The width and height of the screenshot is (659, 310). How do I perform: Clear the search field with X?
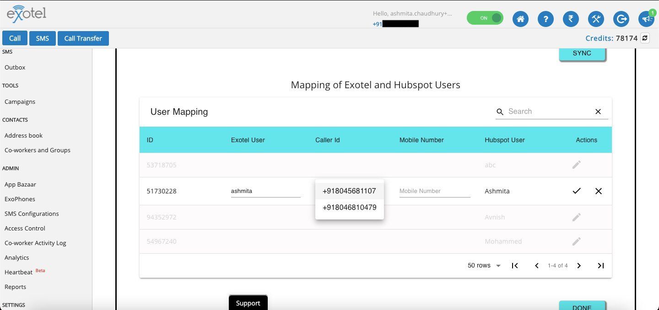(598, 112)
